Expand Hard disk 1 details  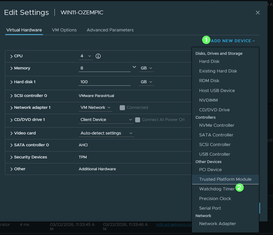12,82
